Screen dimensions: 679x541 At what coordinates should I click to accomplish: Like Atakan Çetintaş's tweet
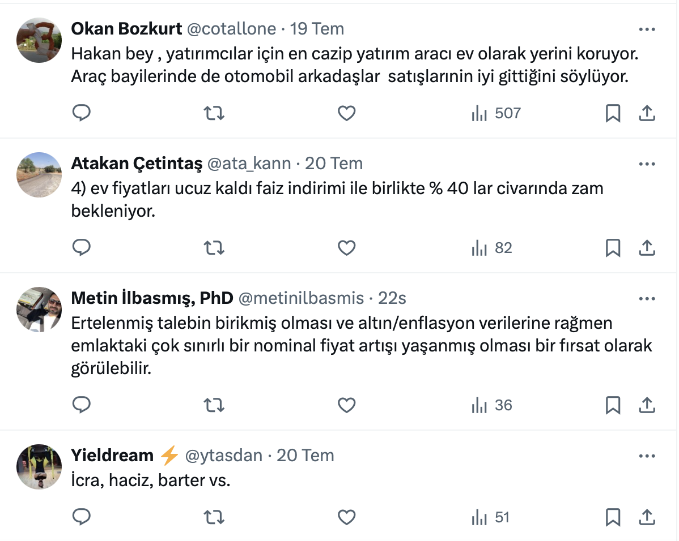[x=346, y=248]
